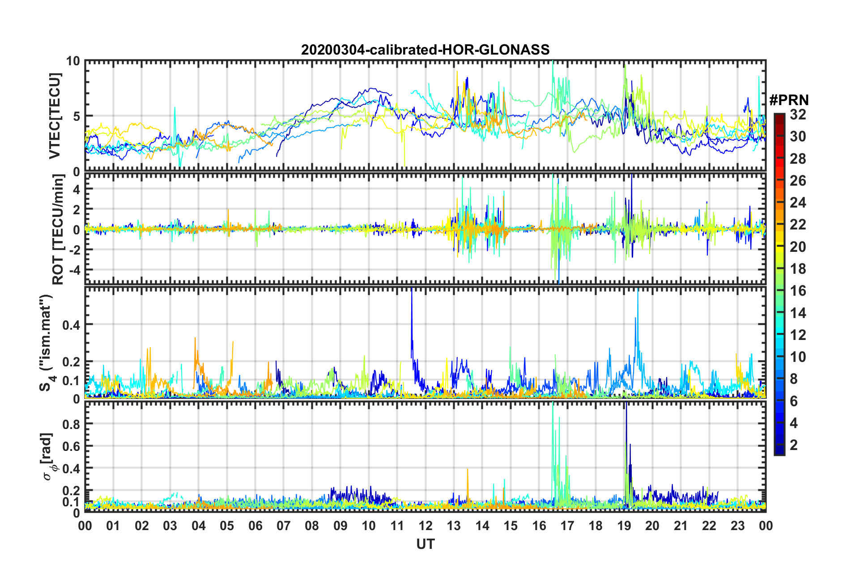Click the x-axis tick label 12
Viewport: 851px width, 569px height.
coord(425,525)
